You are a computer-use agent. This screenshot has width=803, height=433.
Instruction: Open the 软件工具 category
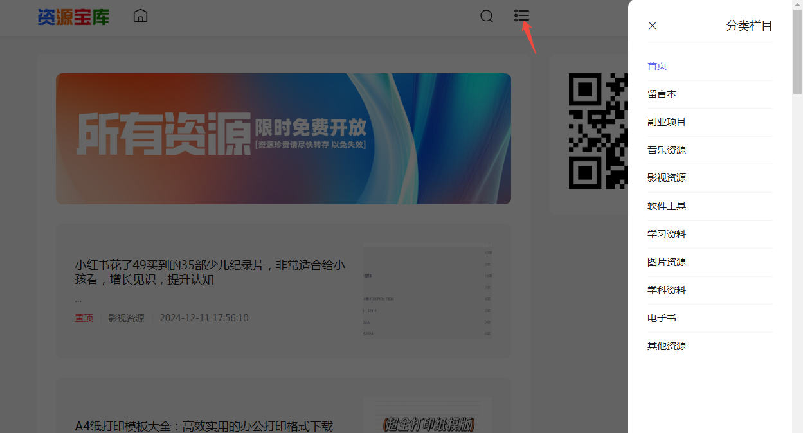(667, 206)
